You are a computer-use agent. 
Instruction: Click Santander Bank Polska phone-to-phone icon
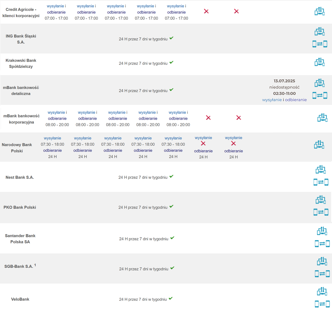point(322,244)
